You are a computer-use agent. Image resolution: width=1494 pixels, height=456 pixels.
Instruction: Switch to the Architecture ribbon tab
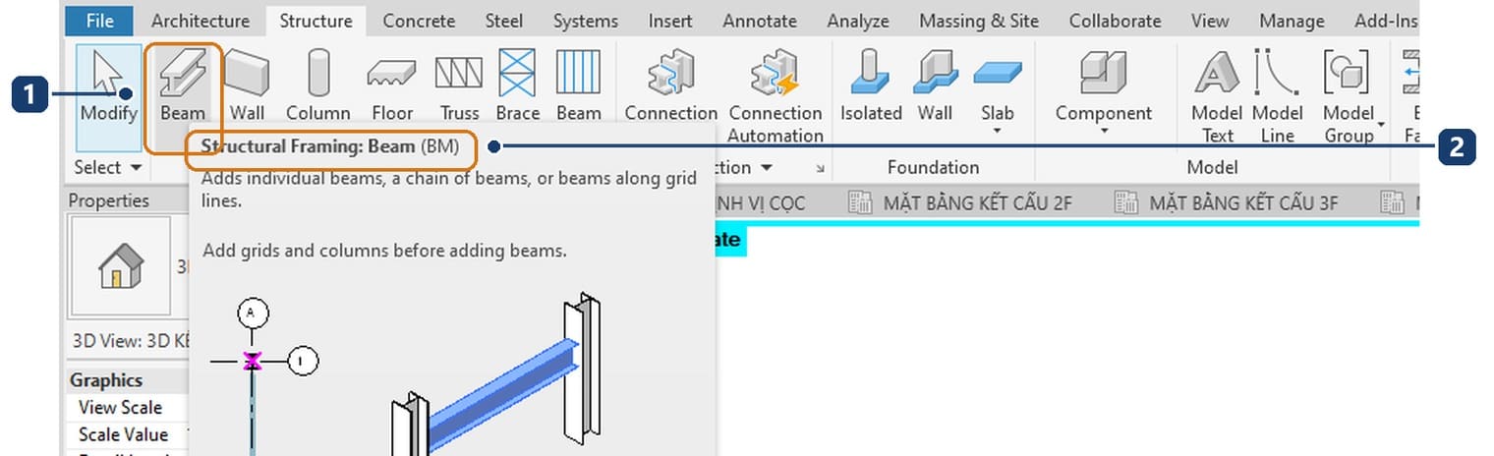point(201,20)
